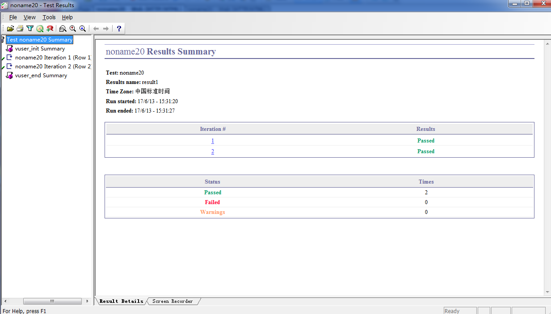Click the red add-defect toolbar icon
551x314 pixels.
click(x=50, y=29)
